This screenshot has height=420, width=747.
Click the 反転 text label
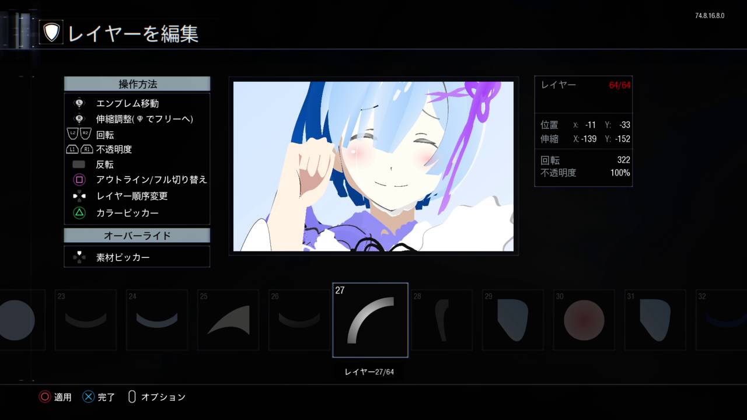pos(105,164)
